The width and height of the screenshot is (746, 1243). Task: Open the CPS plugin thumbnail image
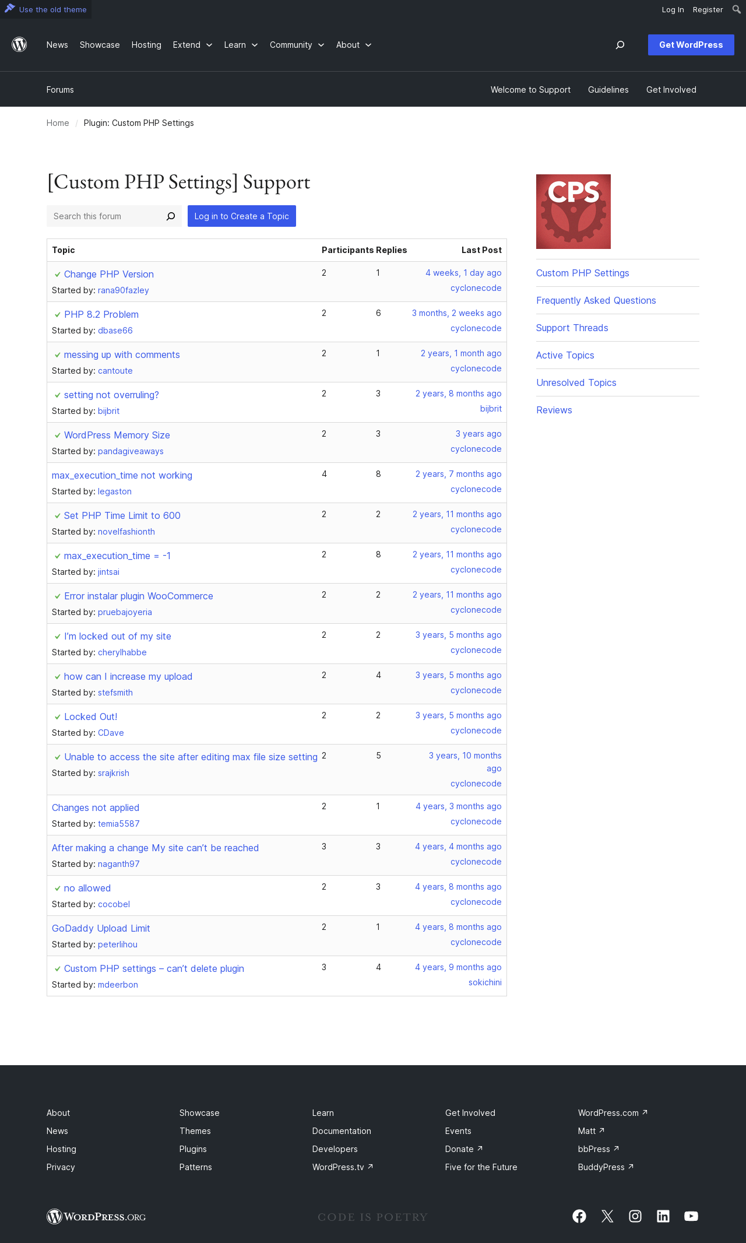point(573,212)
